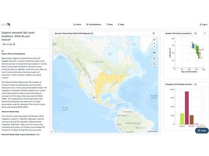Reset the map compass orientation
The height and width of the screenshot is (156, 209).
pos(154,47)
